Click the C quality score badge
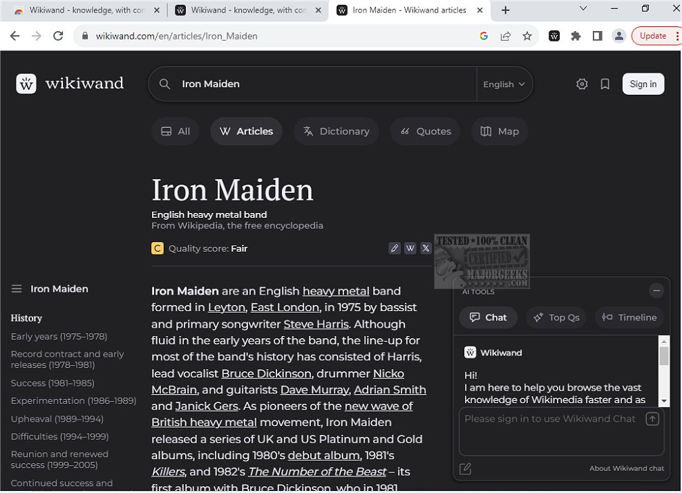This screenshot has height=493, width=682. pyautogui.click(x=158, y=248)
